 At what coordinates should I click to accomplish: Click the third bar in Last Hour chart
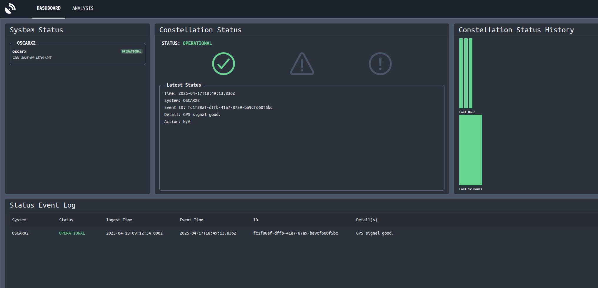pyautogui.click(x=471, y=73)
